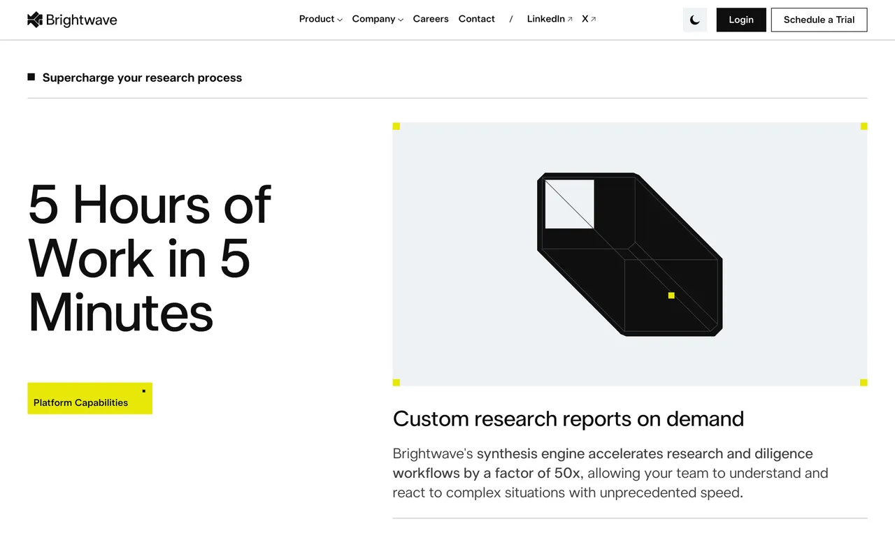The height and width of the screenshot is (554, 895).
Task: Click the external-link arrow beside LinkedIn
Action: coord(571,18)
